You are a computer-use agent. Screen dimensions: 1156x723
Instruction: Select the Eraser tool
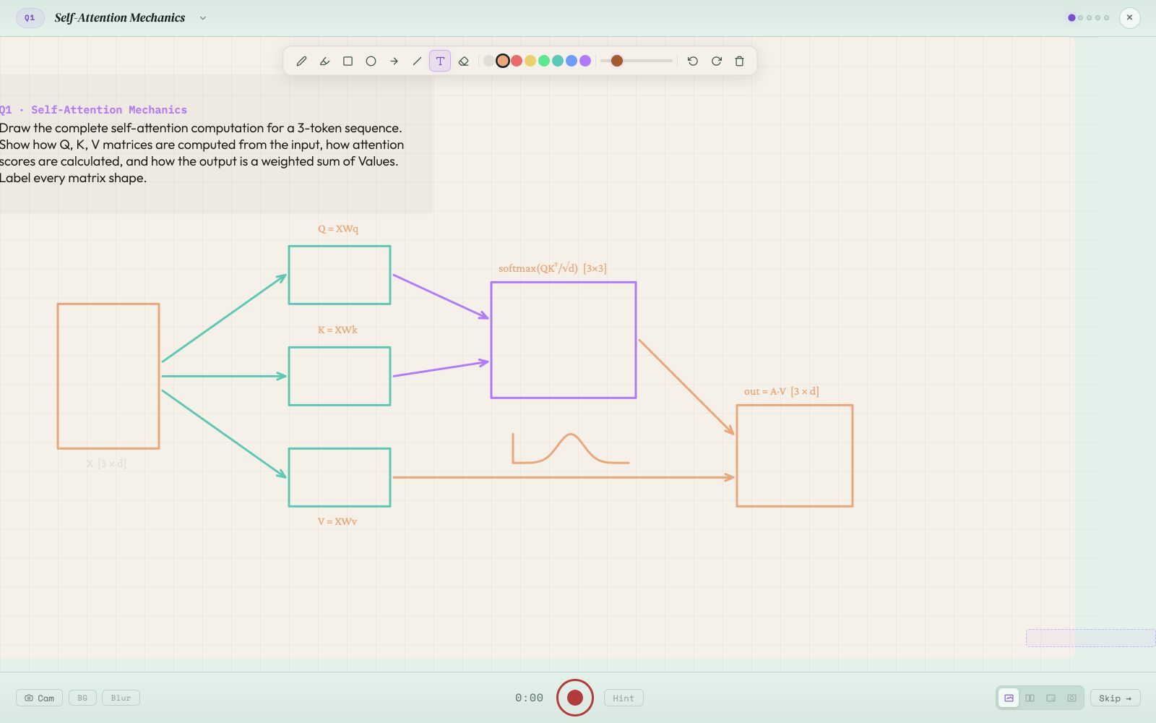(463, 61)
